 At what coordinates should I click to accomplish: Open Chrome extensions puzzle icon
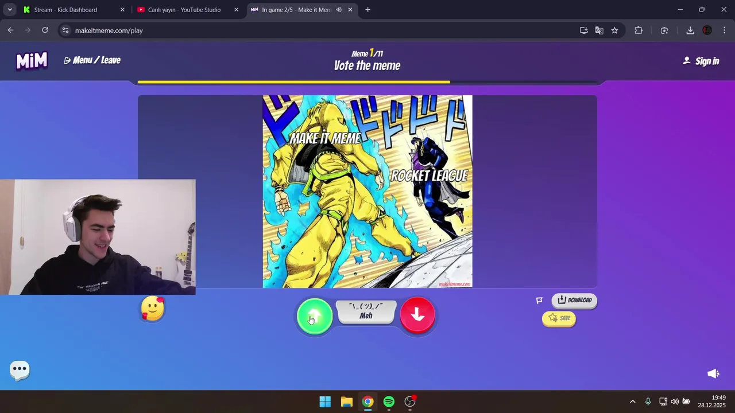(x=639, y=30)
